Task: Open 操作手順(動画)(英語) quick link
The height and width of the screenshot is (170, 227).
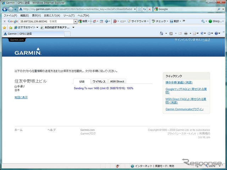Action: [x=179, y=83]
